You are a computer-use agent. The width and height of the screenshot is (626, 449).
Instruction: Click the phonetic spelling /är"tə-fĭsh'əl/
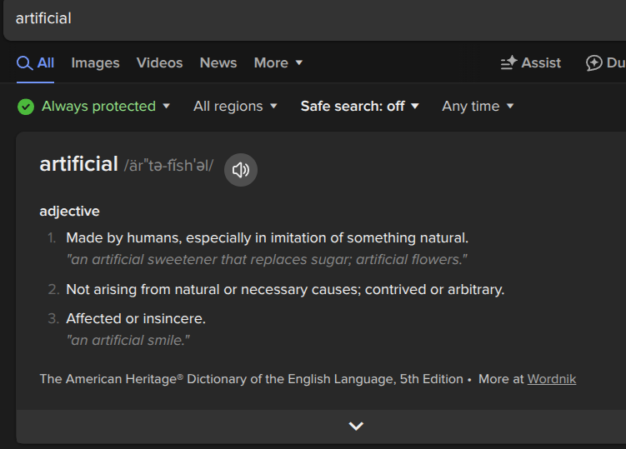point(168,165)
